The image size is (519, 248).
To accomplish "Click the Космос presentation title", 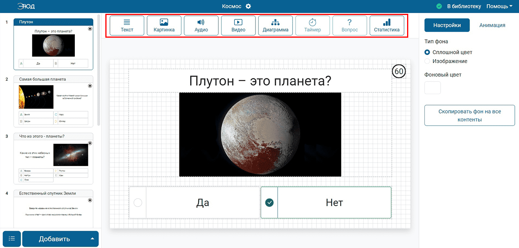I will click(232, 6).
